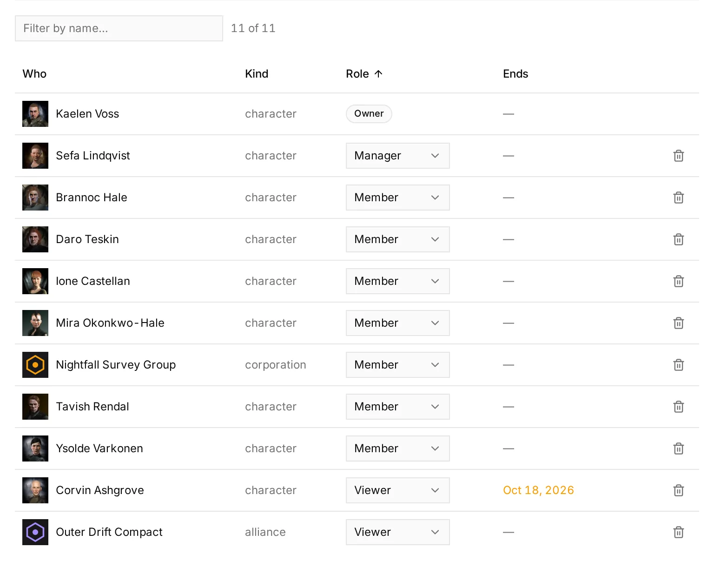Click the name Ysolde Varkonen
This screenshot has height=567, width=714.
tap(99, 448)
